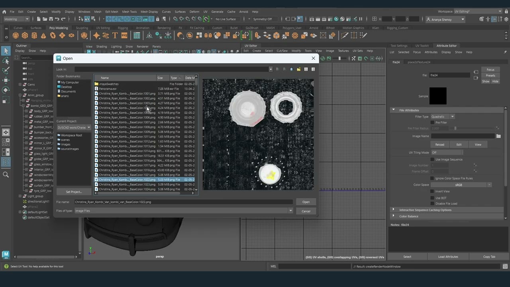Click the Copy Tab button
Screen dimensions: 510x287
489,257
